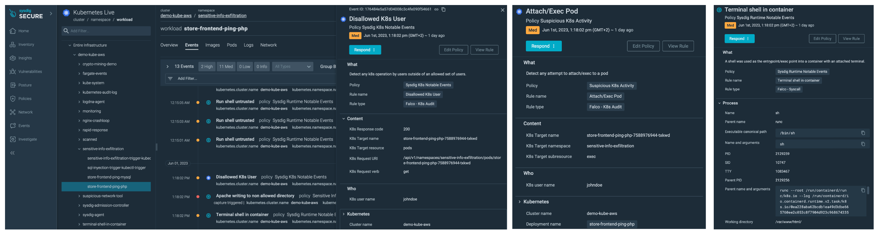Copy the Parent name and arguments value

point(863,190)
